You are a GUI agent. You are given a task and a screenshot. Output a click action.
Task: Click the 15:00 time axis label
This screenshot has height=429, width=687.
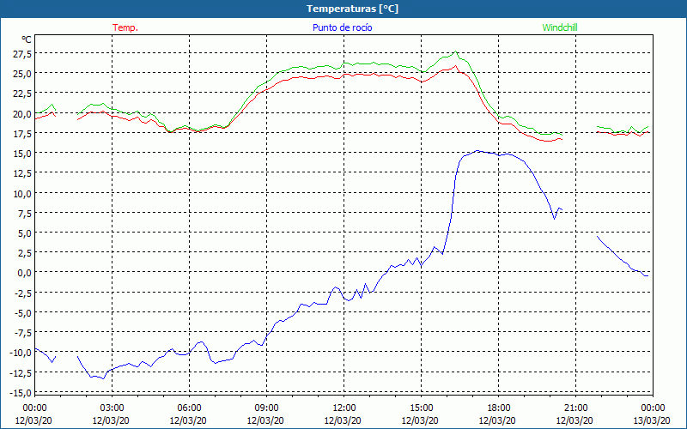(421, 408)
